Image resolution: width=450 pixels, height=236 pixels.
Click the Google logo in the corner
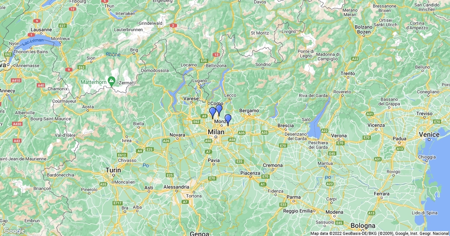tap(14, 231)
